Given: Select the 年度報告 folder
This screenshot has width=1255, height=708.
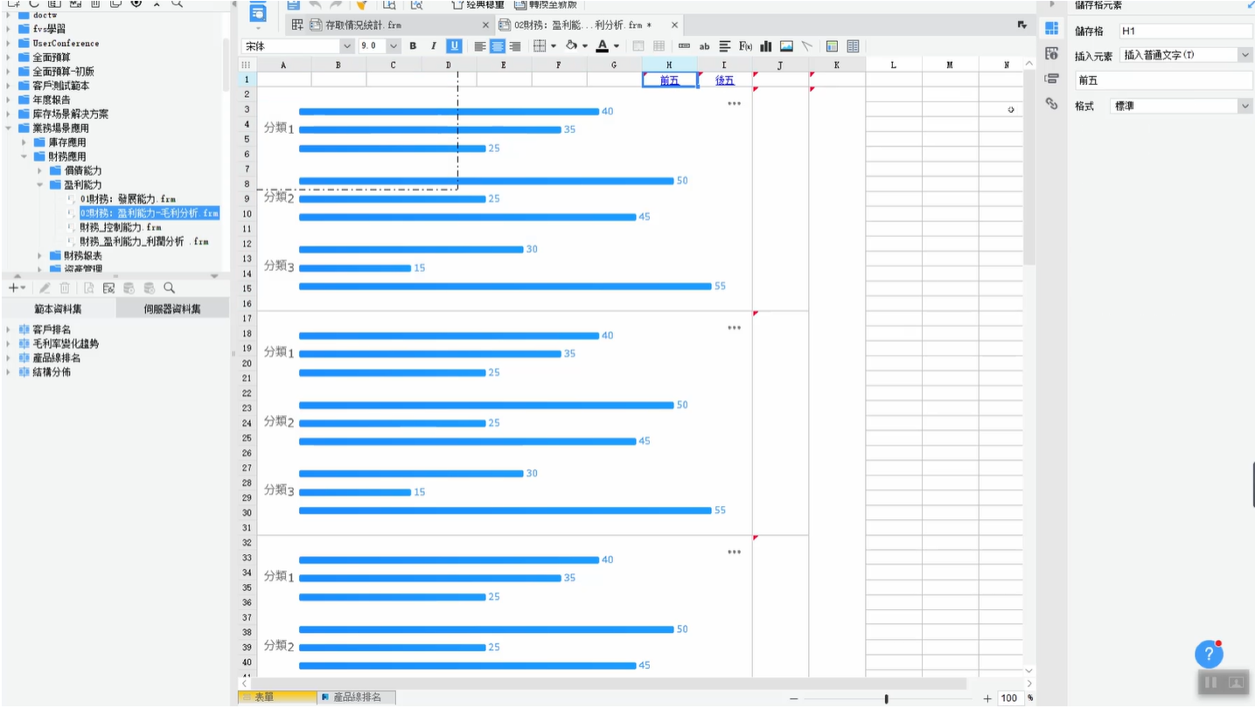Looking at the screenshot, I should tap(52, 100).
